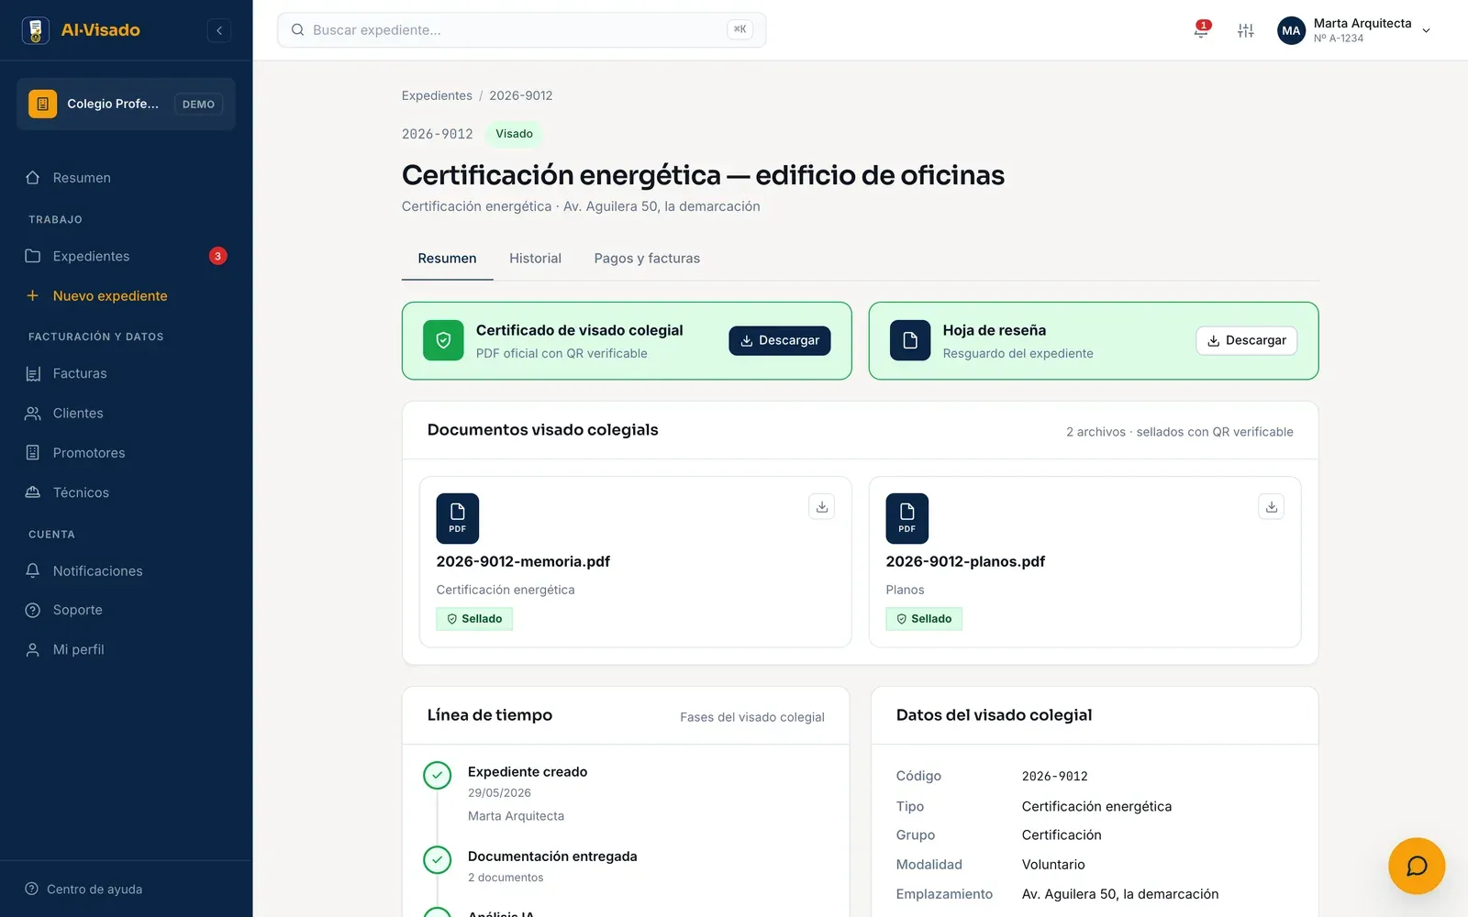Open the Soporte page
Image resolution: width=1468 pixels, height=917 pixels.
(x=126, y=610)
